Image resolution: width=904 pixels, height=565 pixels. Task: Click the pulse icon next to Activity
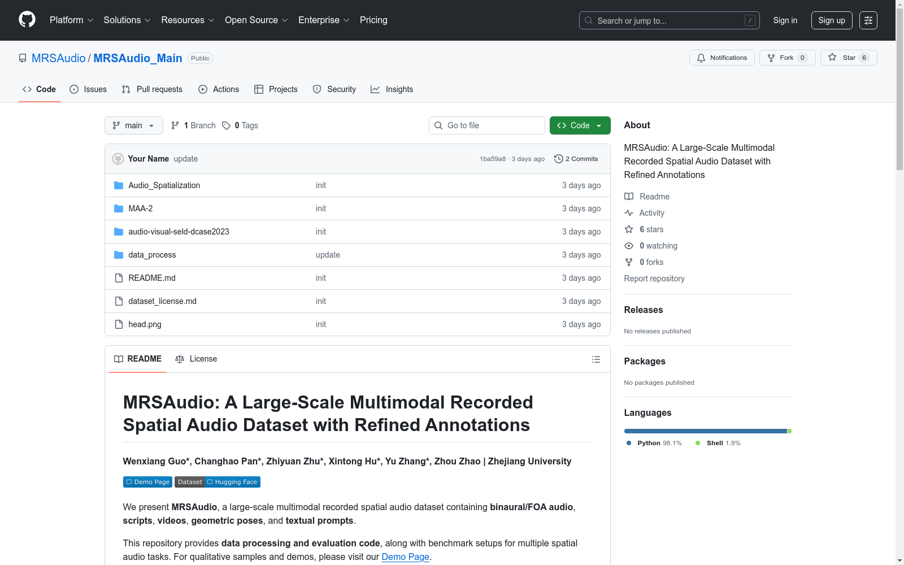click(x=629, y=213)
